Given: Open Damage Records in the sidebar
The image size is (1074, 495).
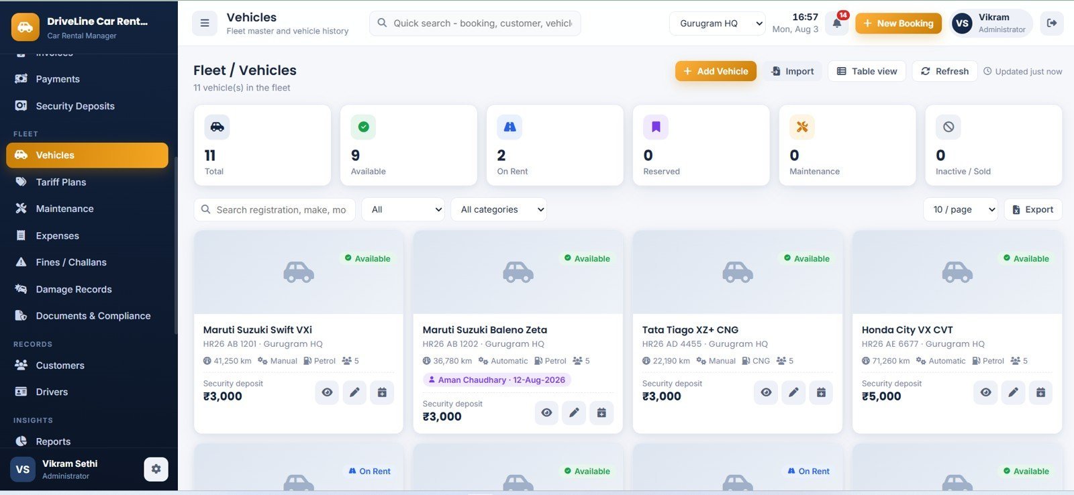Looking at the screenshot, I should click(x=87, y=289).
